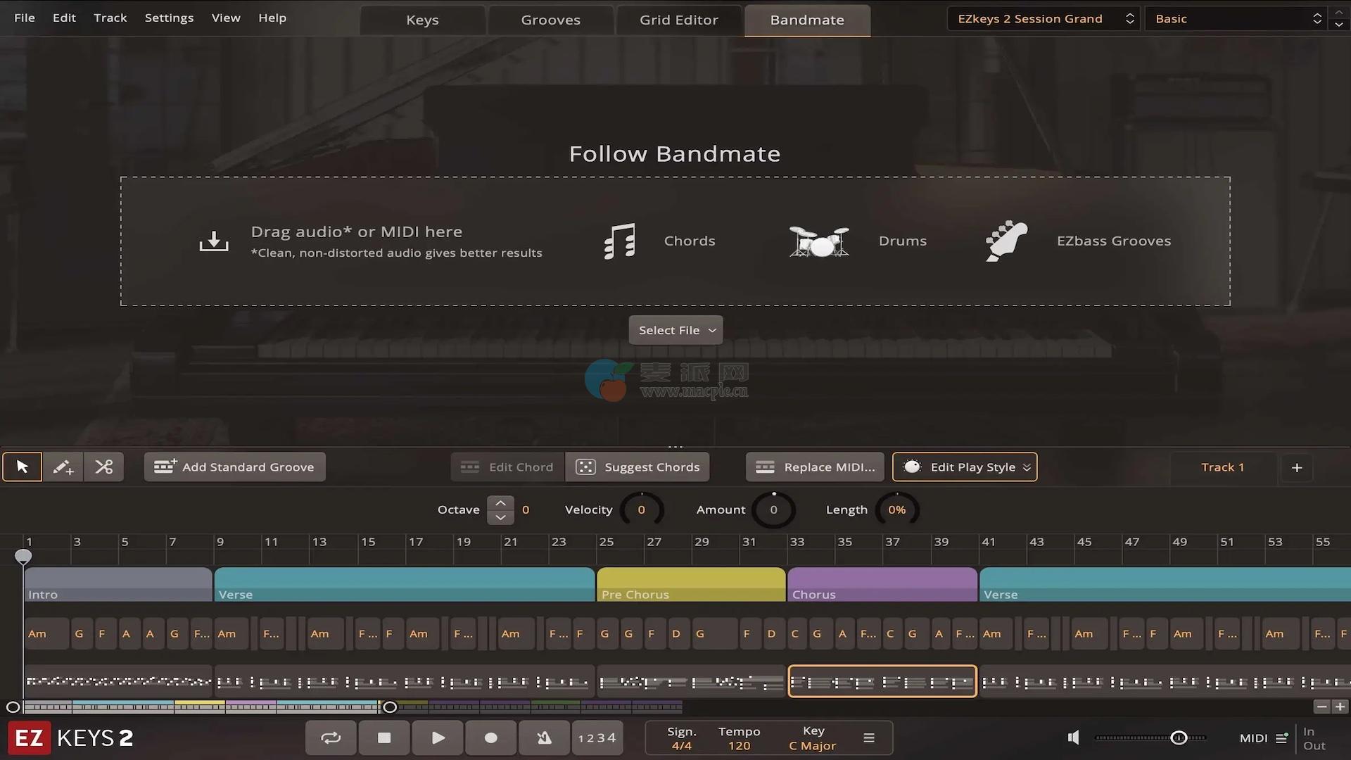Click the Chords music note icon
Viewport: 1351px width, 760px height.
[x=619, y=241]
